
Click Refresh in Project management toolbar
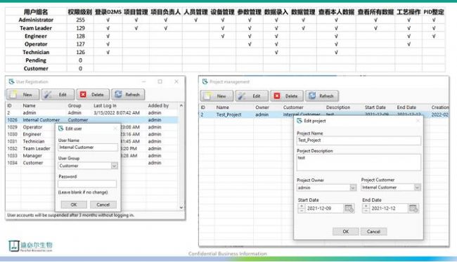click(x=321, y=96)
